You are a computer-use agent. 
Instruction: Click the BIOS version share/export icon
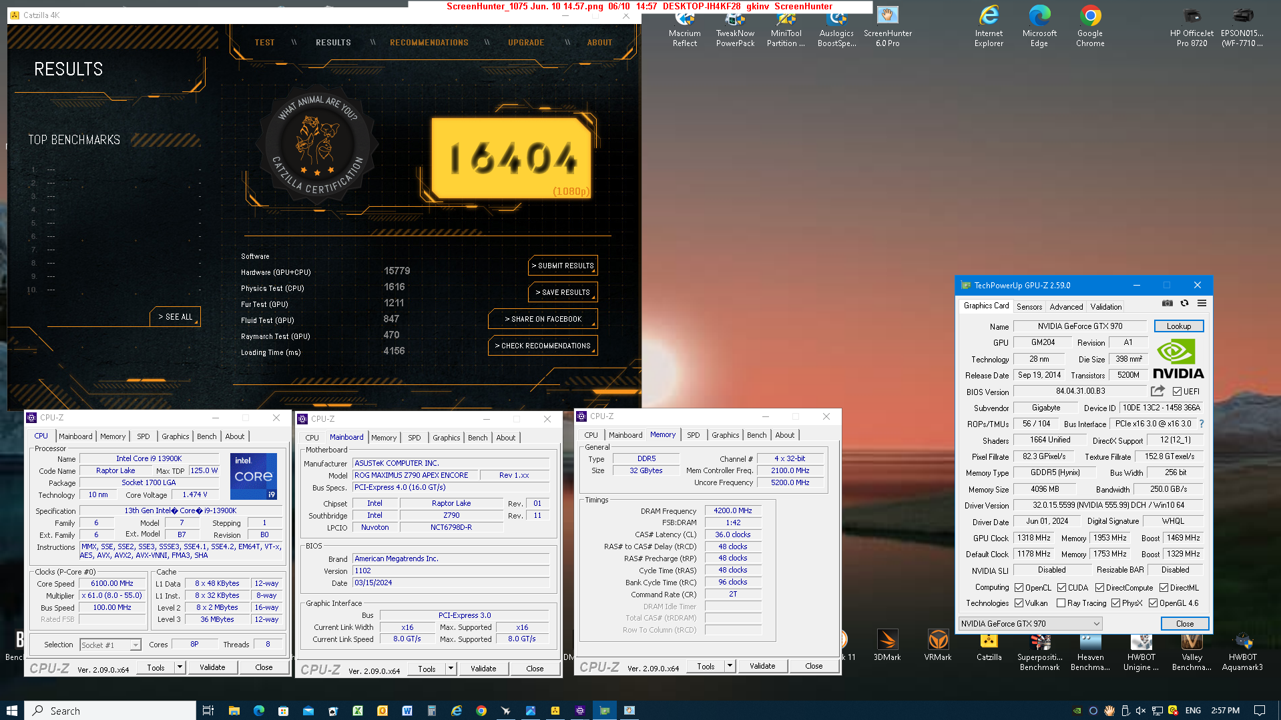(x=1158, y=391)
